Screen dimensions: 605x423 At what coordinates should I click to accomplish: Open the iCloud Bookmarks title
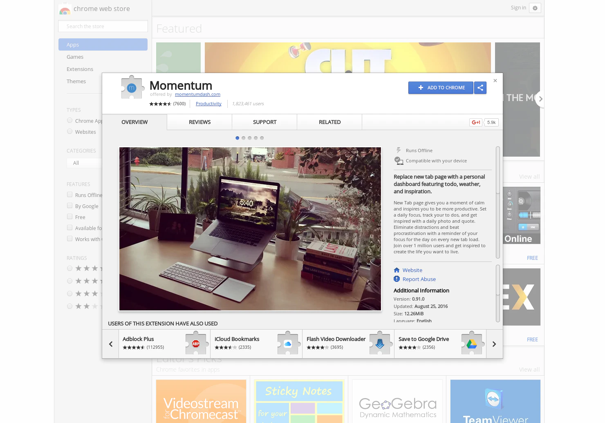pyautogui.click(x=237, y=339)
